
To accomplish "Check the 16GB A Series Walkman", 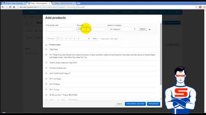I will (46, 63).
